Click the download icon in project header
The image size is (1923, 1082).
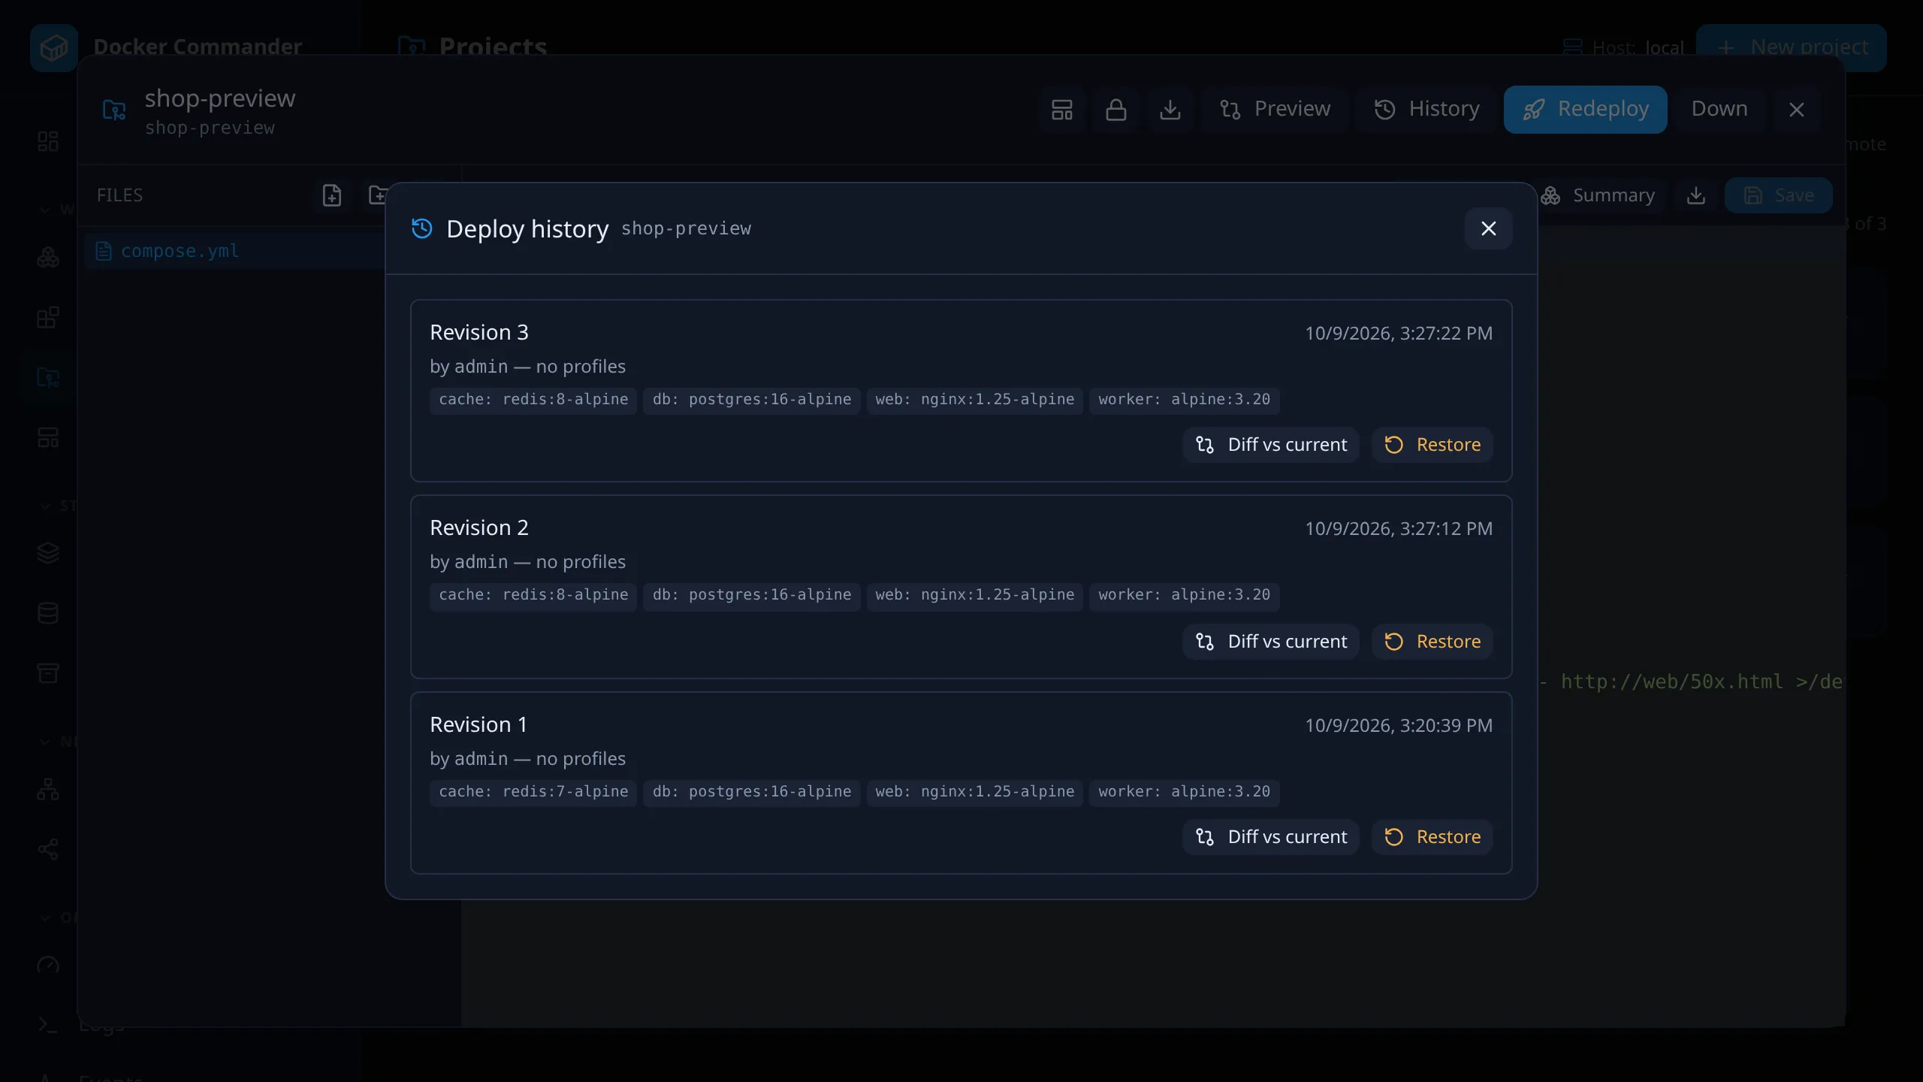(x=1170, y=110)
